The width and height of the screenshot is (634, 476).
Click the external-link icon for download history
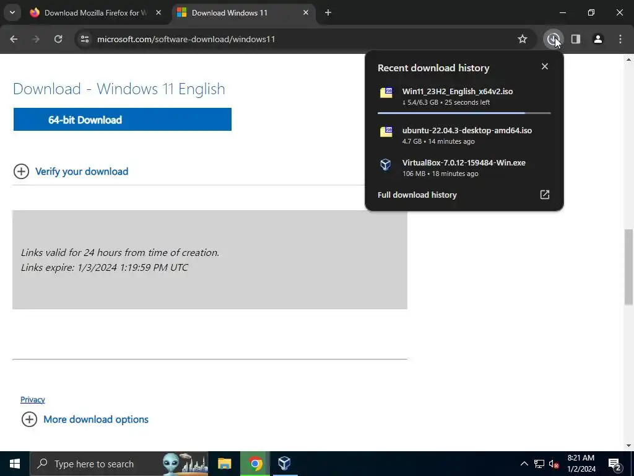tap(545, 195)
